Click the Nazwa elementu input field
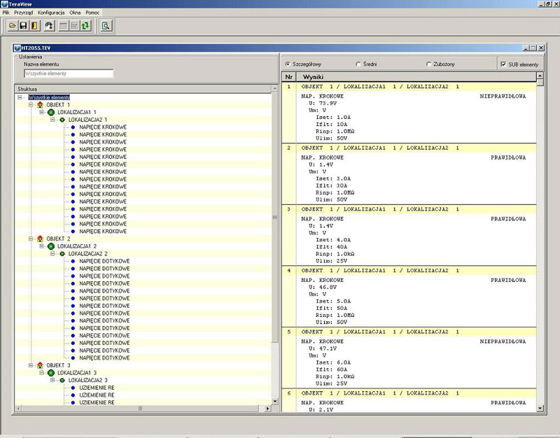 pyautogui.click(x=68, y=73)
